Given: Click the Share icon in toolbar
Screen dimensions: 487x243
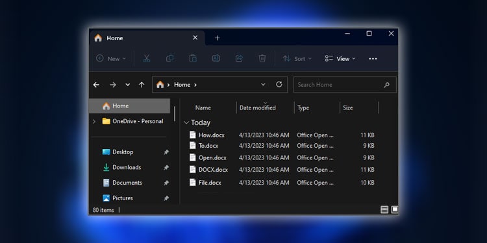Looking at the screenshot, I should click(239, 58).
